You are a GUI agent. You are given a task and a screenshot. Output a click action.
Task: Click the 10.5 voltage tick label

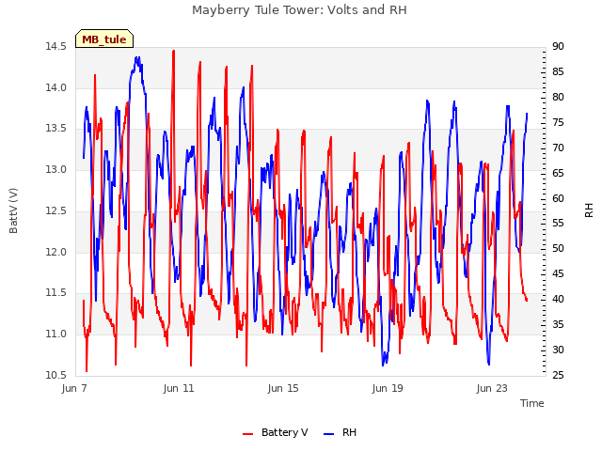click(x=56, y=375)
